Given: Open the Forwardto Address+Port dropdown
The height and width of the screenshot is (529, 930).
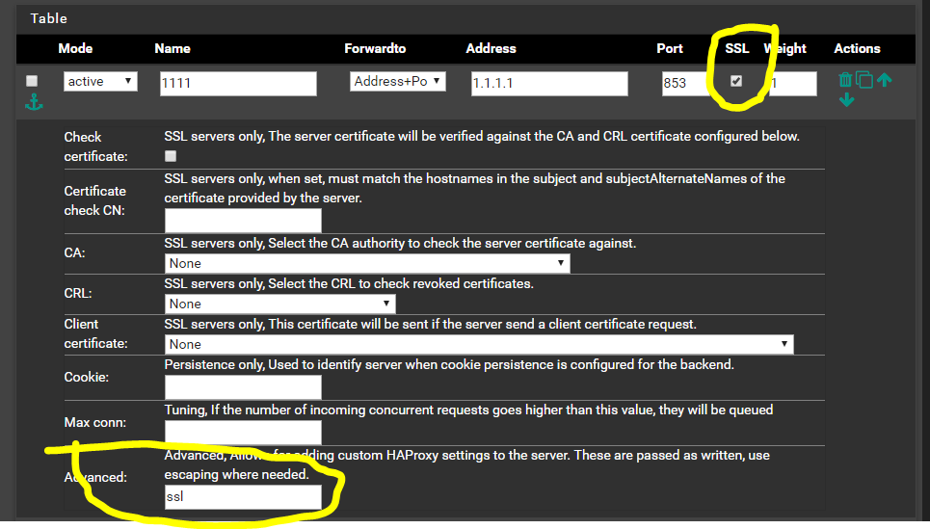Looking at the screenshot, I should (x=397, y=82).
